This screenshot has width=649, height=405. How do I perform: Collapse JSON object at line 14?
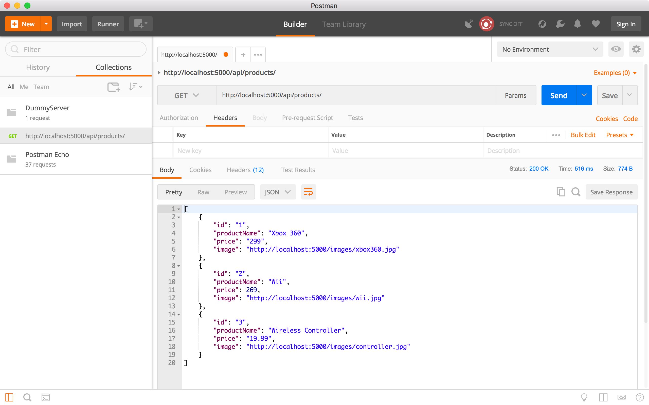tap(179, 314)
